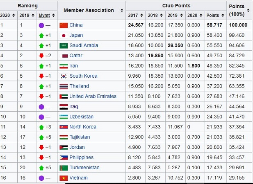
Task: Click the Saudi Arabia flag icon
Action: (64, 45)
